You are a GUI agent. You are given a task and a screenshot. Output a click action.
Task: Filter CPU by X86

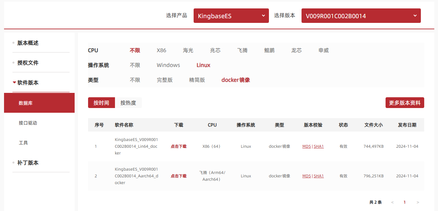pyautogui.click(x=161, y=50)
